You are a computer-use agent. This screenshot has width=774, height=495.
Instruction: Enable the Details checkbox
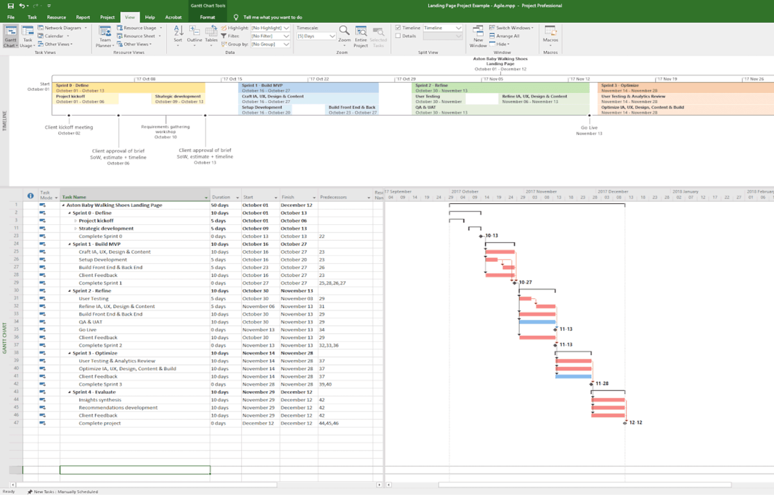(398, 36)
